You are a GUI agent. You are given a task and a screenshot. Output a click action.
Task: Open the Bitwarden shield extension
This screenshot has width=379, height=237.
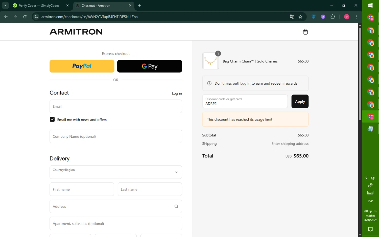314,17
